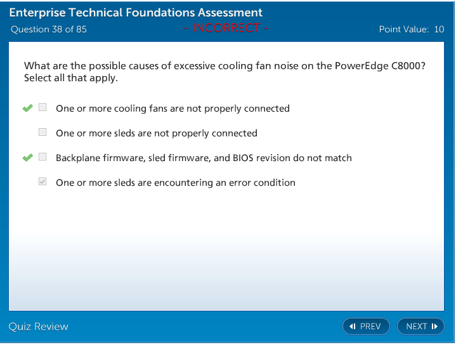This screenshot has width=456, height=345.
Task: Click the Quiz Review label
Action: 39,327
